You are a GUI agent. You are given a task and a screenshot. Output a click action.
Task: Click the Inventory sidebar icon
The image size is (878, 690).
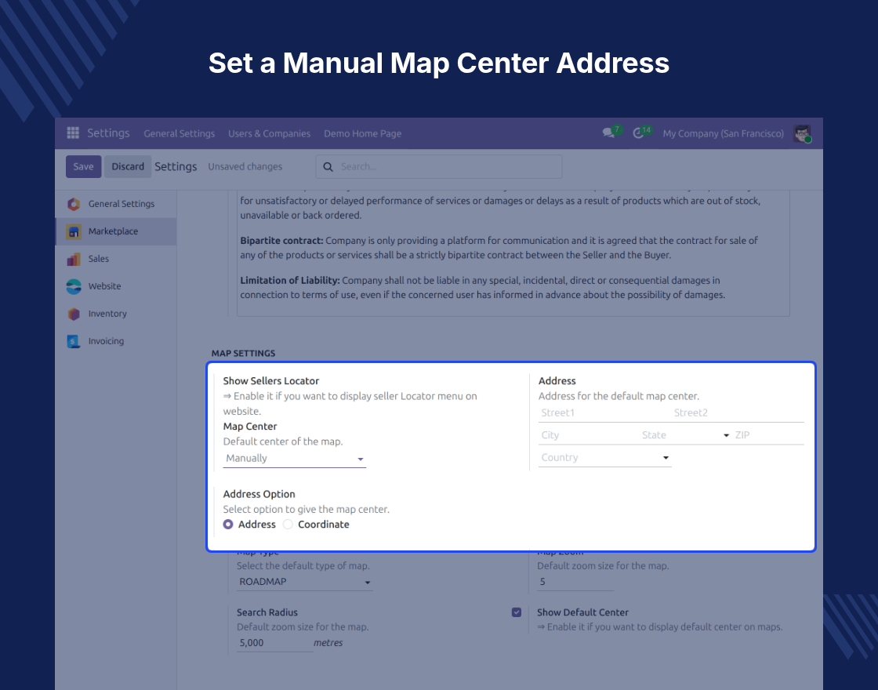click(74, 314)
